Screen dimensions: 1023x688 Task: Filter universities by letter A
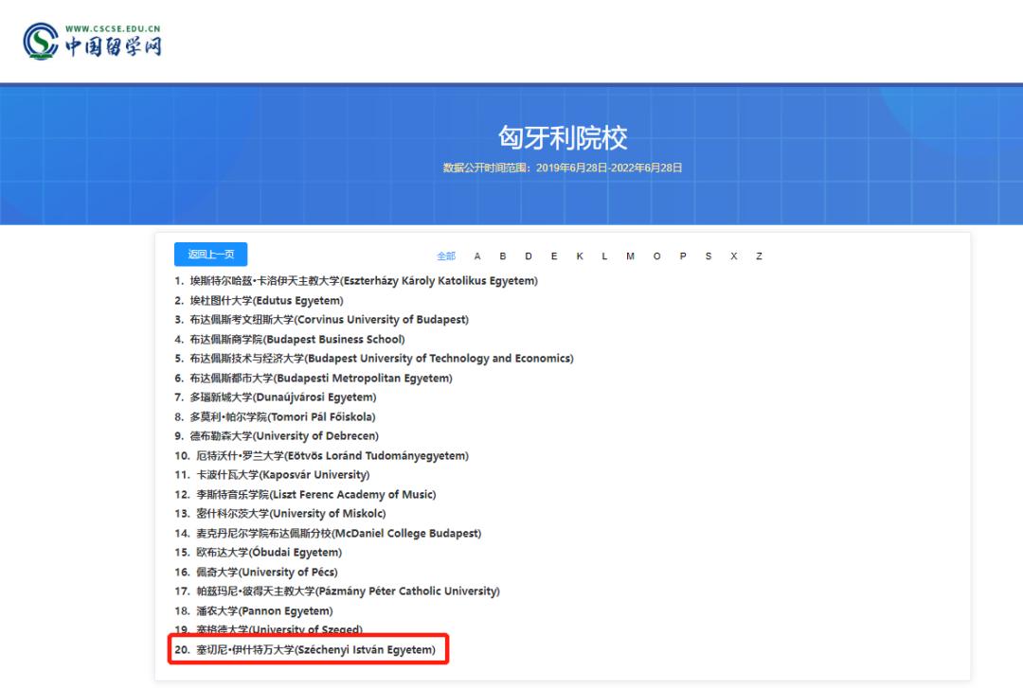coord(477,256)
